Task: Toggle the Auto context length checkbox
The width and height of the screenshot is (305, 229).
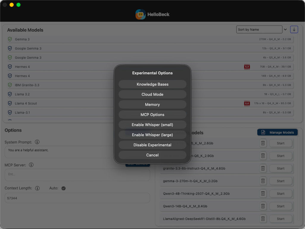Action: [63, 188]
